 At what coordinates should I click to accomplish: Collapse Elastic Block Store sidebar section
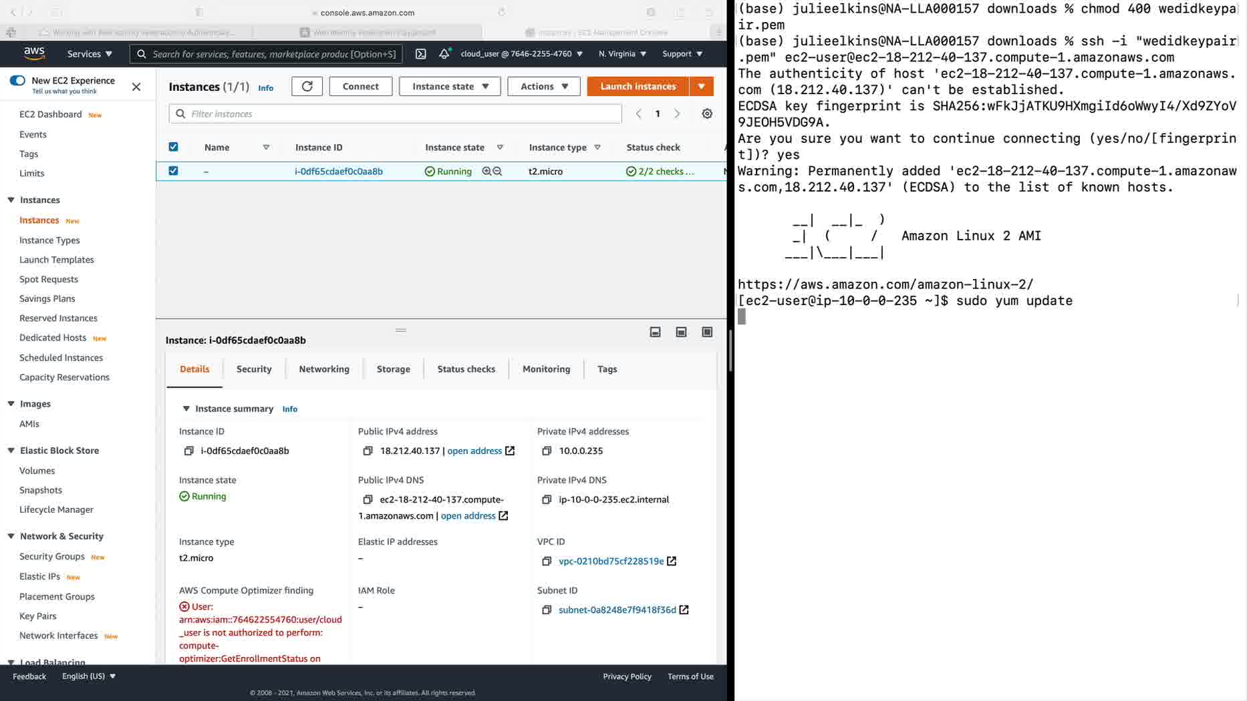[x=11, y=451]
